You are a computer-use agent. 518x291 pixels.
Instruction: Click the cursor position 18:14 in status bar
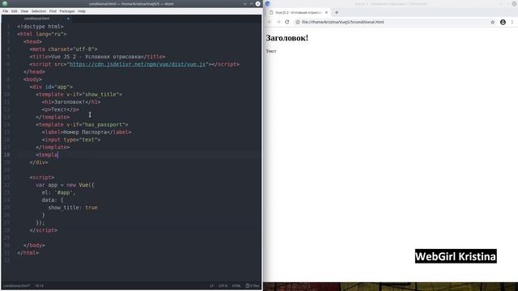coord(40,285)
